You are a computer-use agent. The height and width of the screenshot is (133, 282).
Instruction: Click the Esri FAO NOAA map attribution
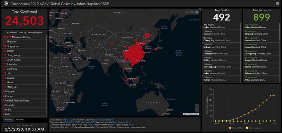click(191, 114)
